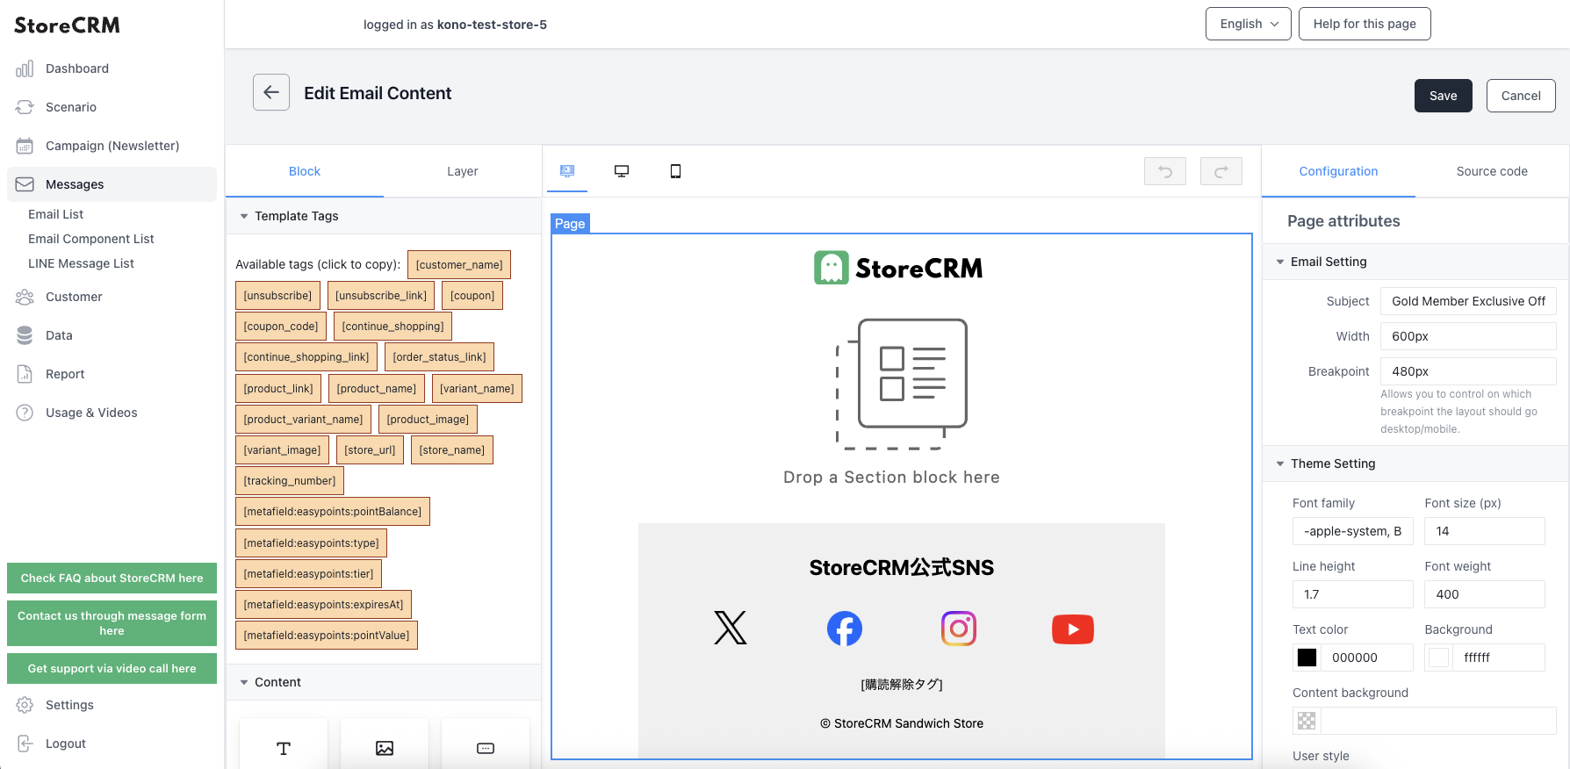This screenshot has width=1570, height=769.
Task: Open Email Component List in sidebar
Action: (91, 239)
